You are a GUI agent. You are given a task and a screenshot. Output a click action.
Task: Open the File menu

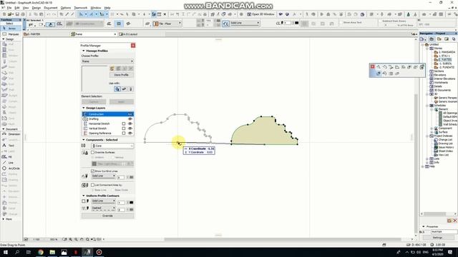(9, 8)
